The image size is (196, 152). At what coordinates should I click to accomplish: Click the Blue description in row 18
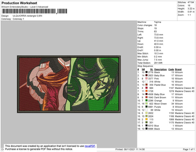[156, 126]
